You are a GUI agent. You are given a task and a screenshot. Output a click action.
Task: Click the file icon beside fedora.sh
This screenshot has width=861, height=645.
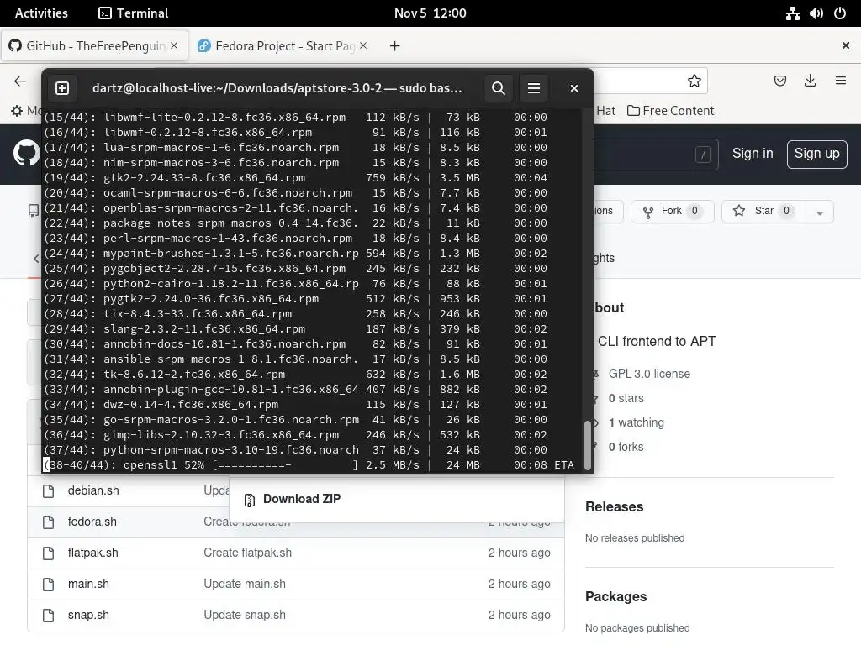(48, 522)
